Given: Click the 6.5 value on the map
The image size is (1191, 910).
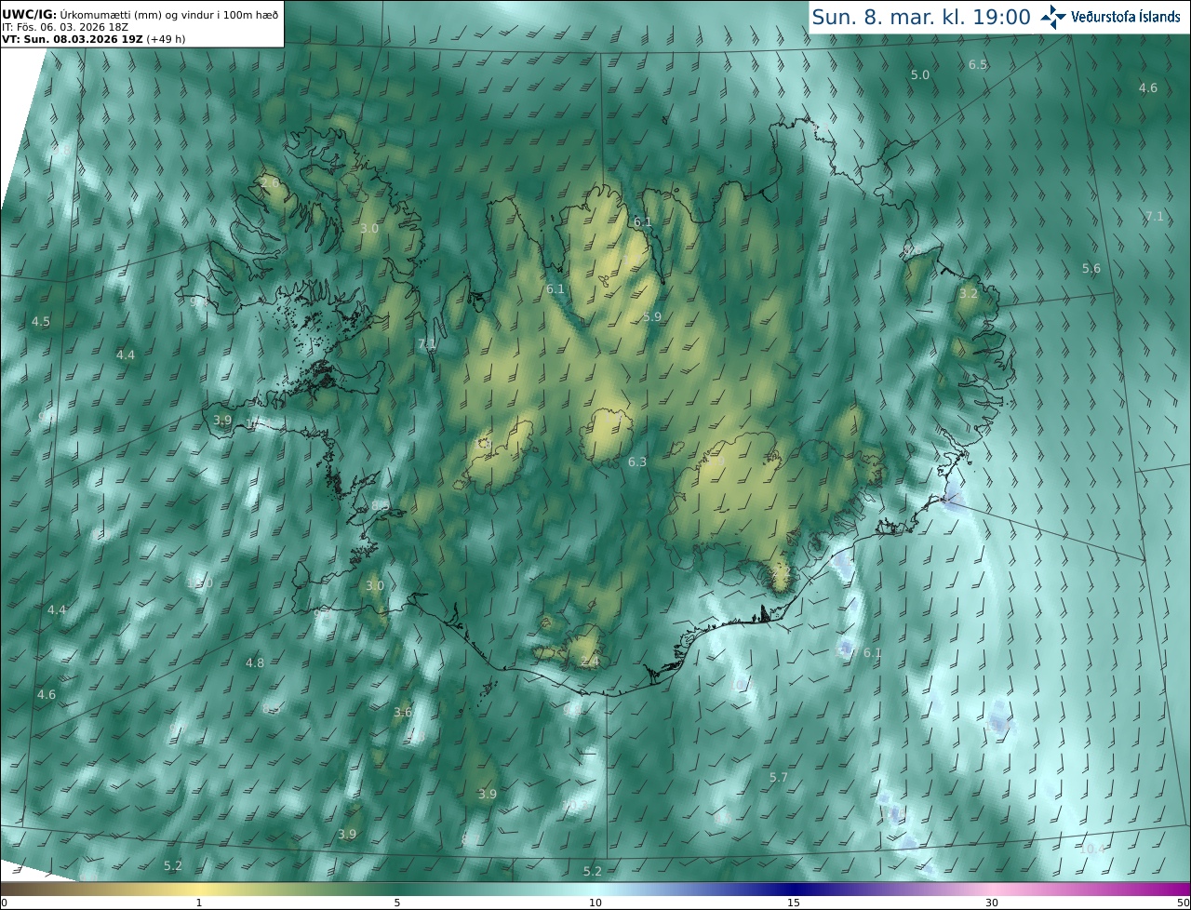Looking at the screenshot, I should click(978, 64).
